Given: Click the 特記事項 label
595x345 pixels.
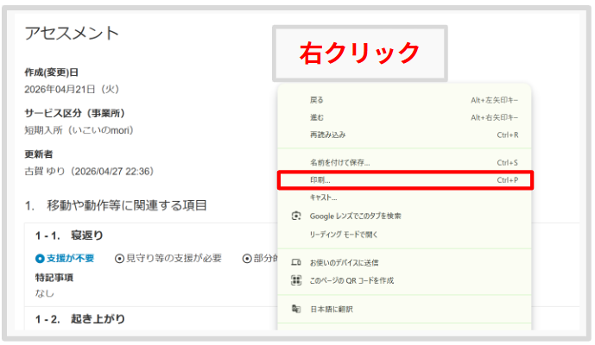Looking at the screenshot, I should point(54,278).
